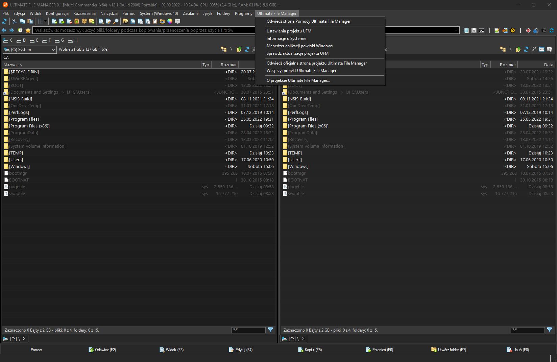Click the yellow AIMP triangle icon
The image size is (557, 362).
pyautogui.click(x=513, y=30)
